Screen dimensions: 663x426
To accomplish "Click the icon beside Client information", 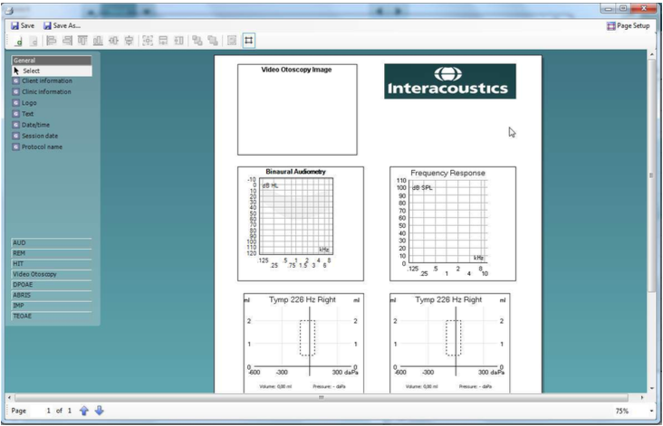I will pyautogui.click(x=15, y=80).
